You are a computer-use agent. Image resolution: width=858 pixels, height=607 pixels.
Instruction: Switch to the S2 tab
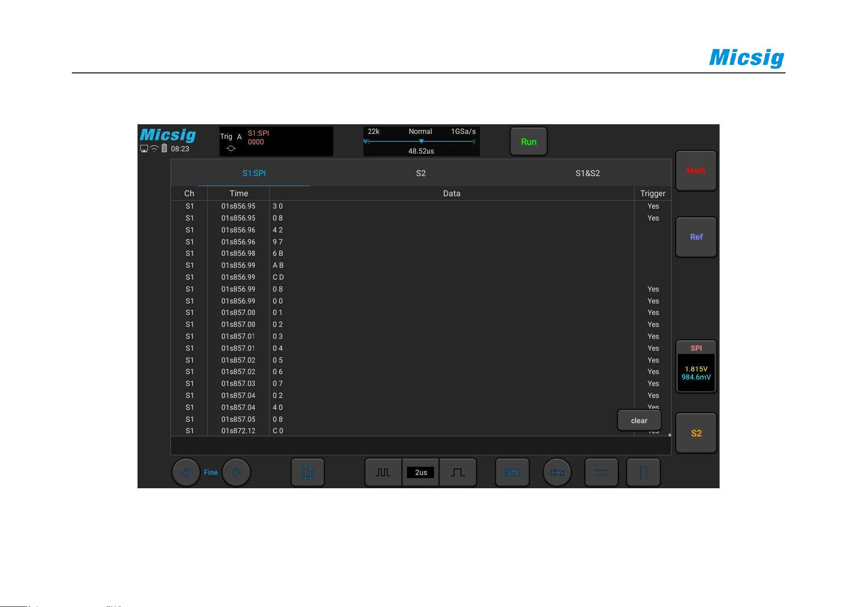421,173
